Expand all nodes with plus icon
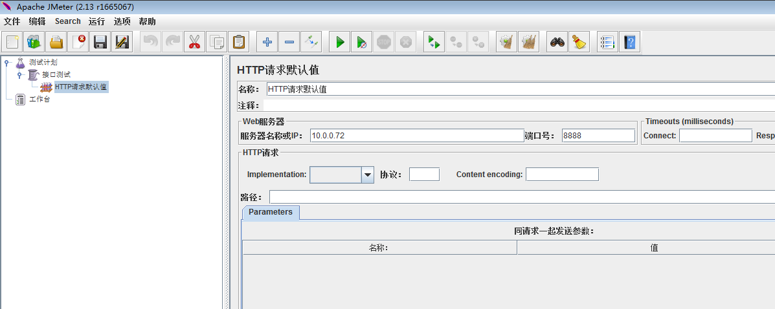 click(x=267, y=42)
